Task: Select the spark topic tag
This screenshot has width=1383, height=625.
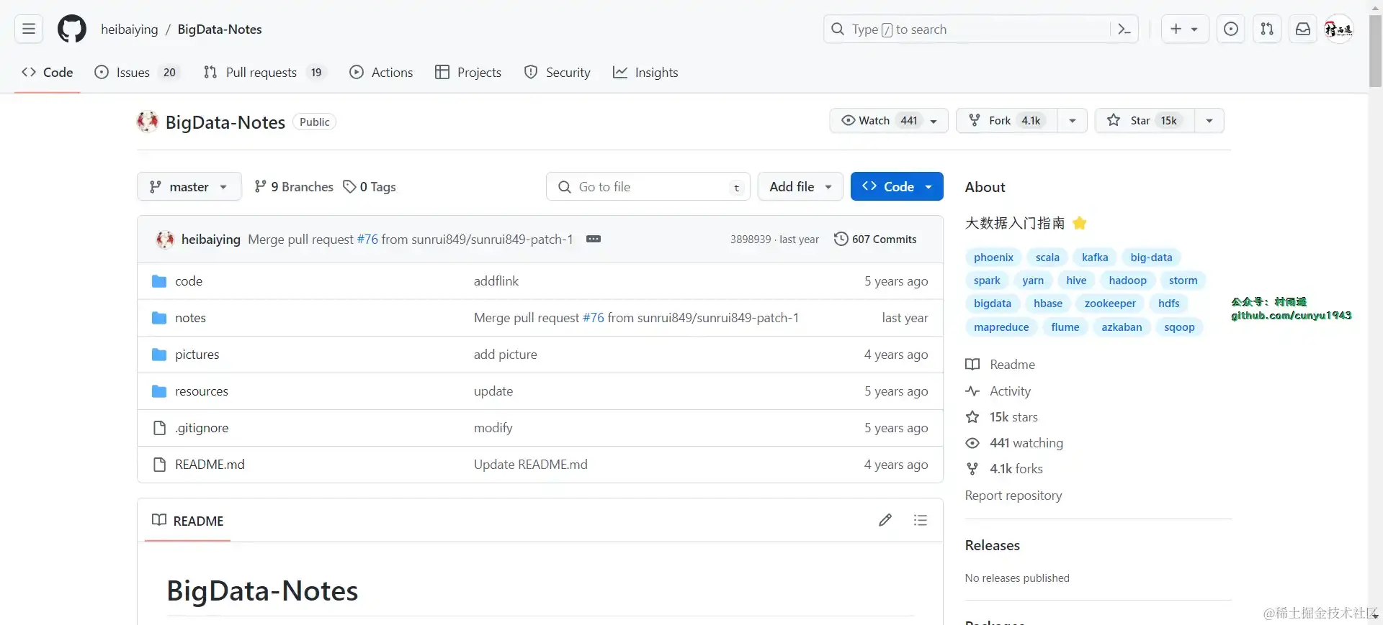Action: pyautogui.click(x=987, y=280)
